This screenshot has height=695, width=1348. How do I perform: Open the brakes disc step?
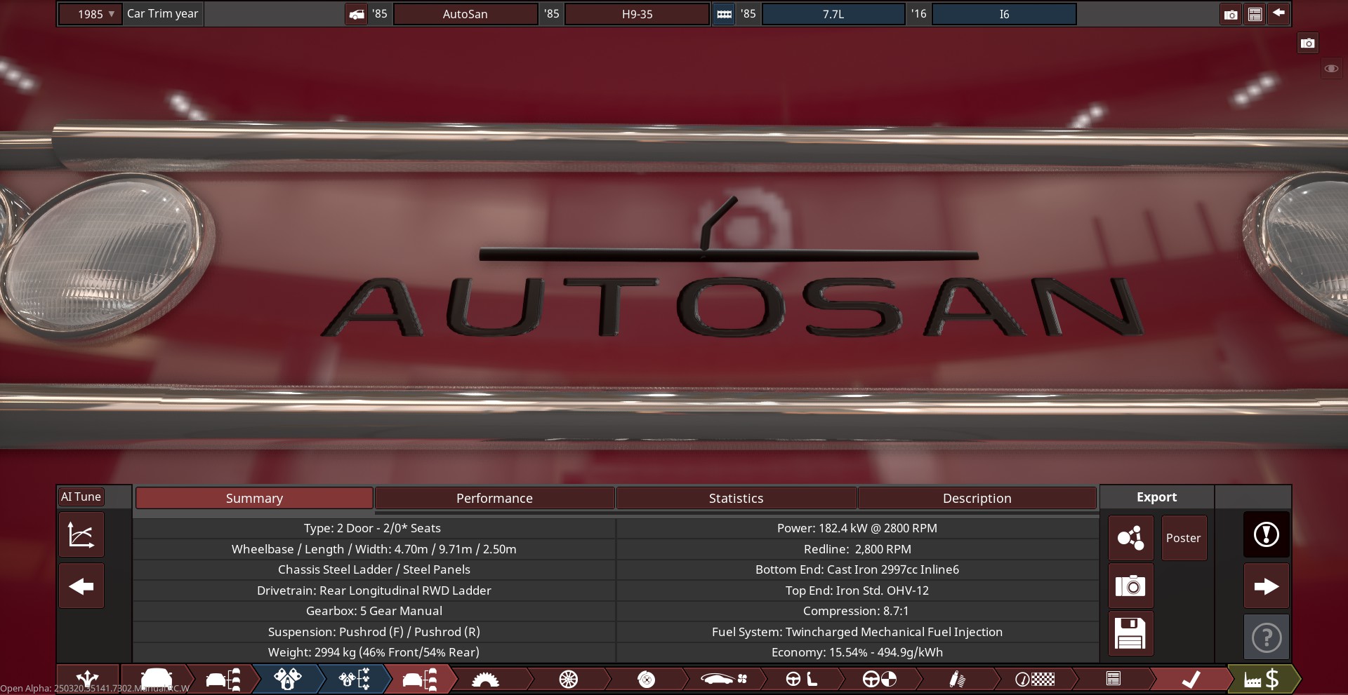pyautogui.click(x=646, y=679)
